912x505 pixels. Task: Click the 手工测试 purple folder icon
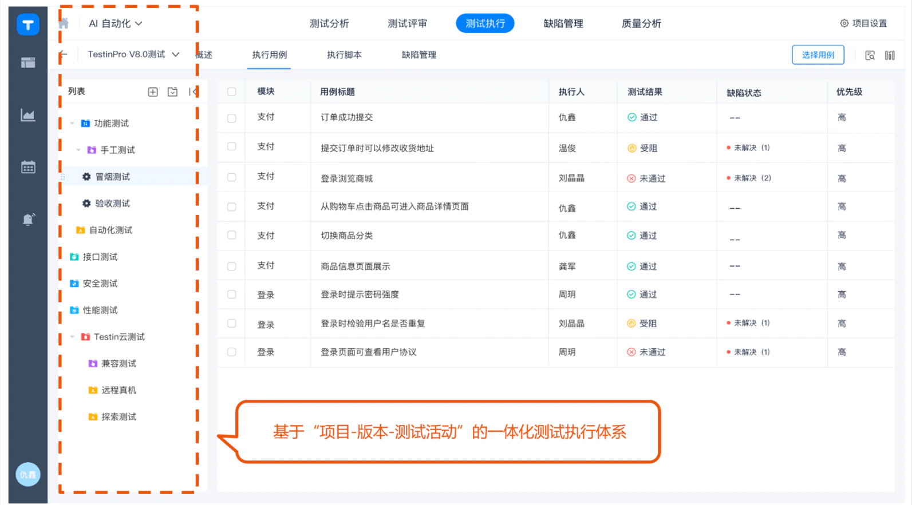(92, 150)
